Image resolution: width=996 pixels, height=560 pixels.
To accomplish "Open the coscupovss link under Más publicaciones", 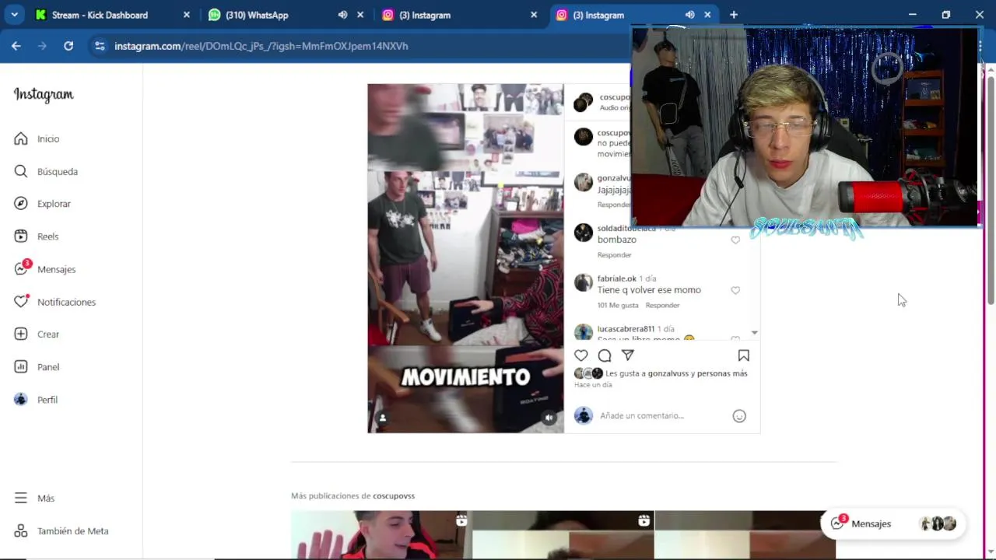I will 394,495.
